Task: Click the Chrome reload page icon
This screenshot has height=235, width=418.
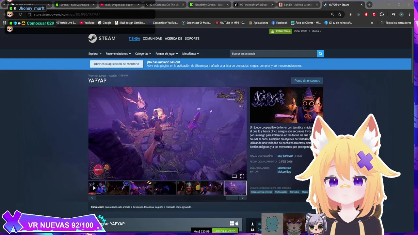Action: (20, 14)
